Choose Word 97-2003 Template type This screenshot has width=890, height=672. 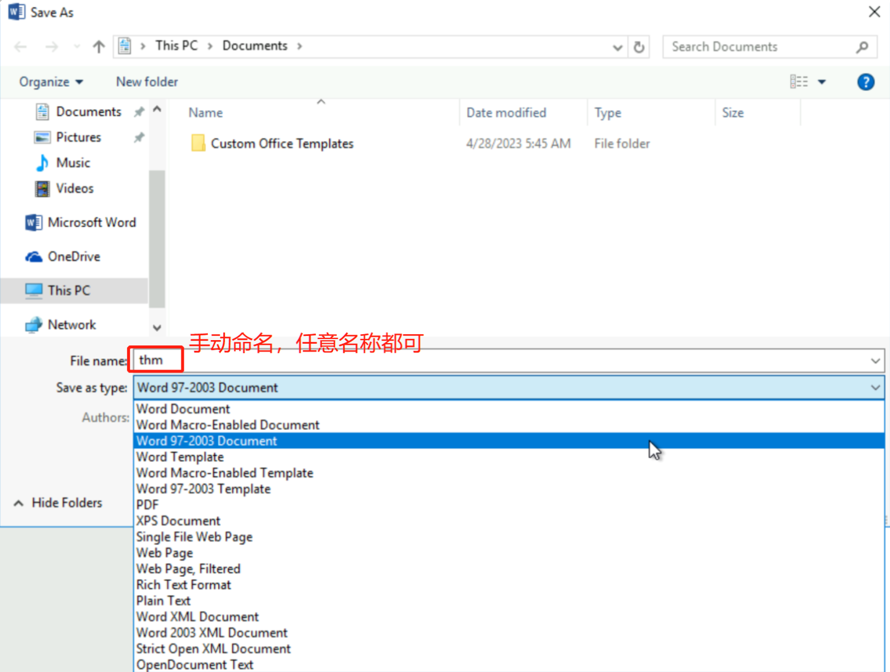509,489
